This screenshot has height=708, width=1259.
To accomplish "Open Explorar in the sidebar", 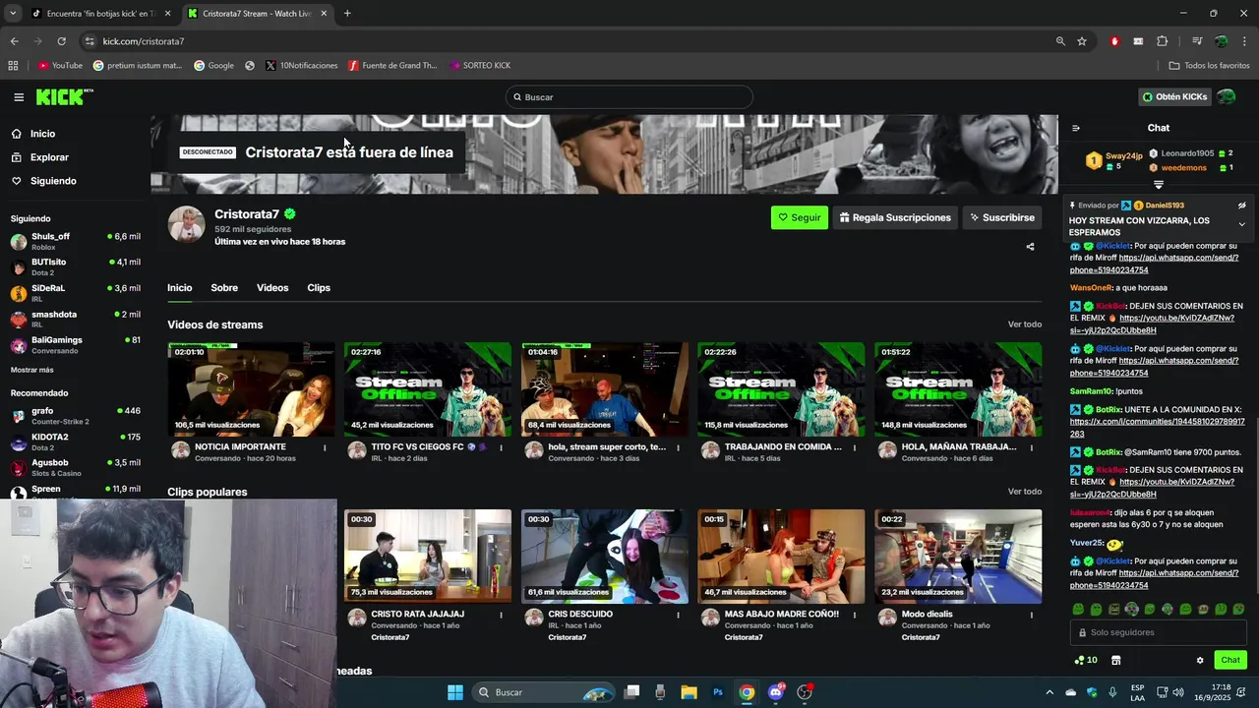I will 40,157.
